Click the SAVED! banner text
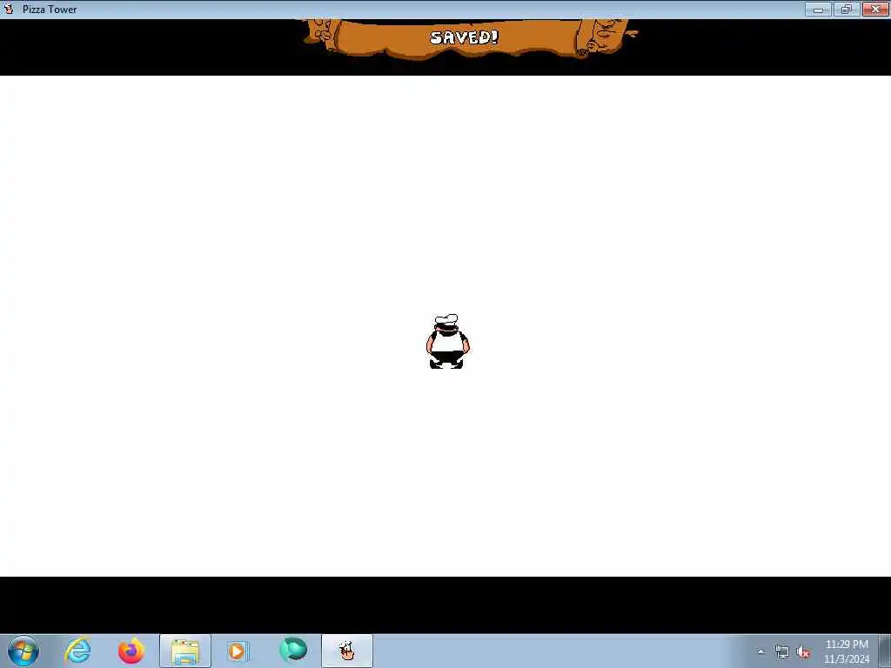The height and width of the screenshot is (668, 891). pos(464,37)
